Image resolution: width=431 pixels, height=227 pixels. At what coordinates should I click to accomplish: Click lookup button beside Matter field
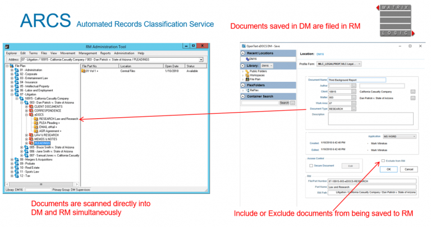point(354,98)
